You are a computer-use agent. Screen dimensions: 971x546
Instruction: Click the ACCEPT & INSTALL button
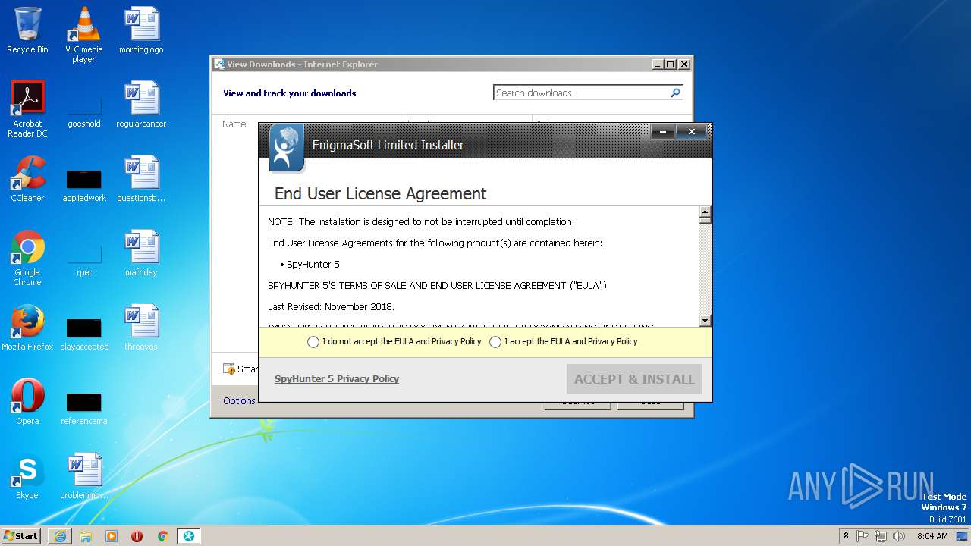(x=634, y=379)
